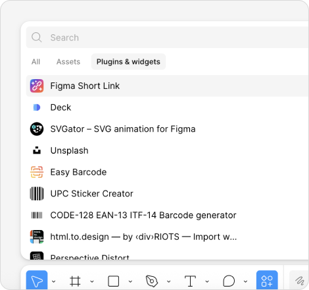Open the Plugins & widgets tab
Viewport: 309px width, 290px height.
(x=128, y=62)
